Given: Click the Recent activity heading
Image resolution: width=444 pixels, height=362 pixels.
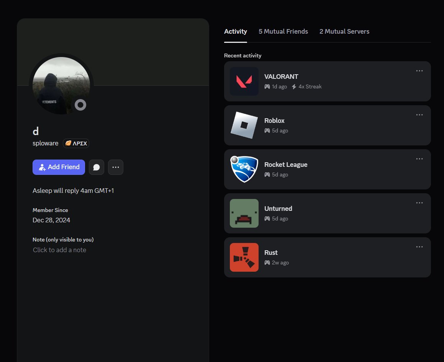Looking at the screenshot, I should click(242, 55).
